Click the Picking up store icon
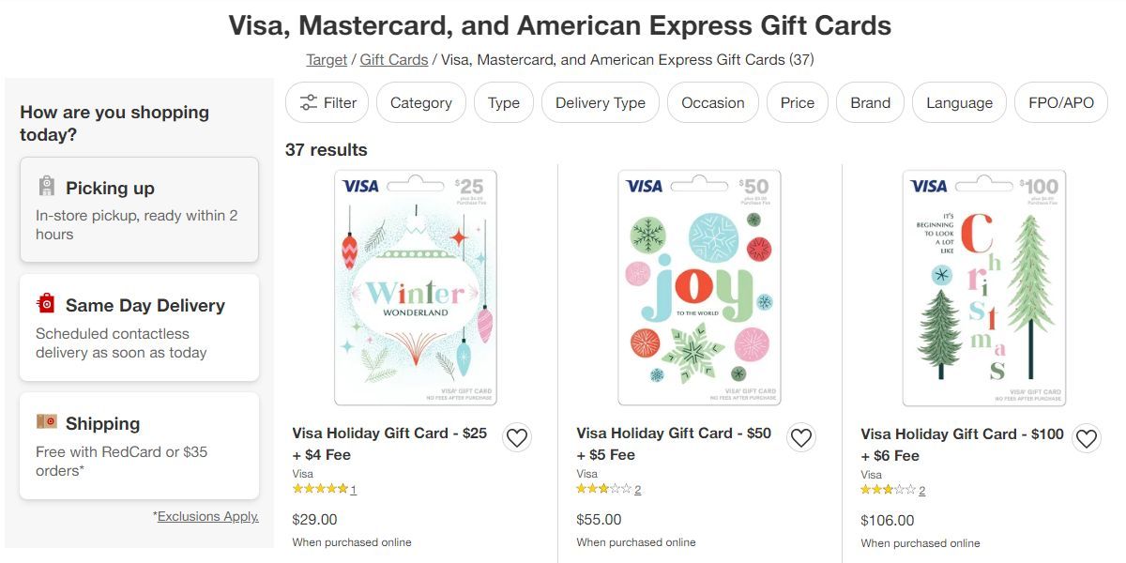The image size is (1126, 563). point(47,187)
